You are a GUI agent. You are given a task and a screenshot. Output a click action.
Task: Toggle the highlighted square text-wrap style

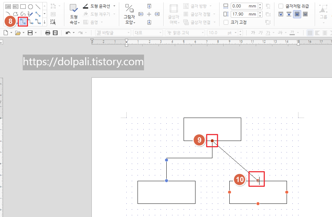pos(297,14)
